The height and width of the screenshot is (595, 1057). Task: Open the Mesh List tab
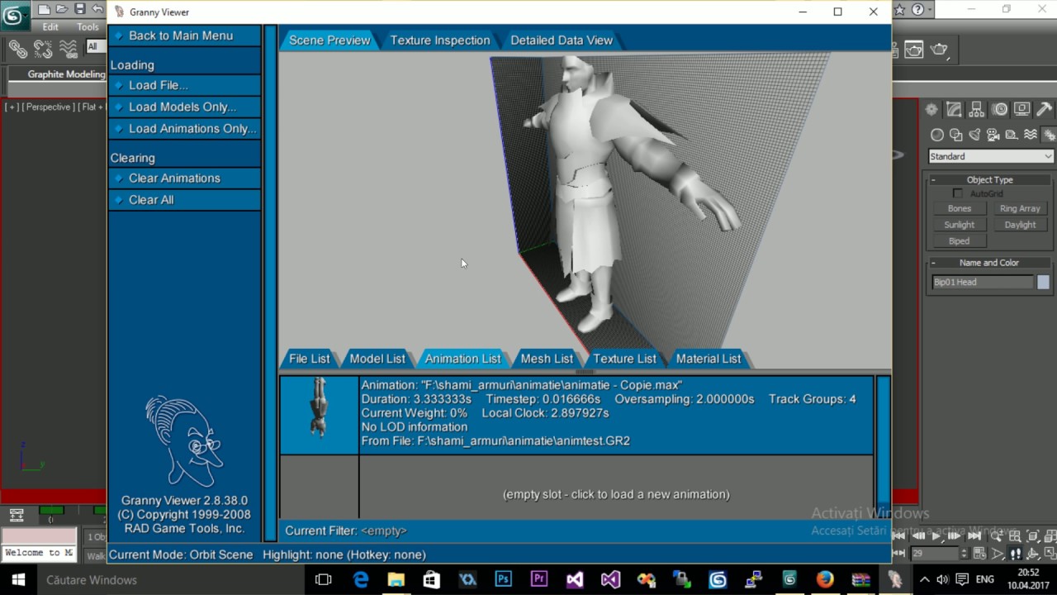coord(547,359)
